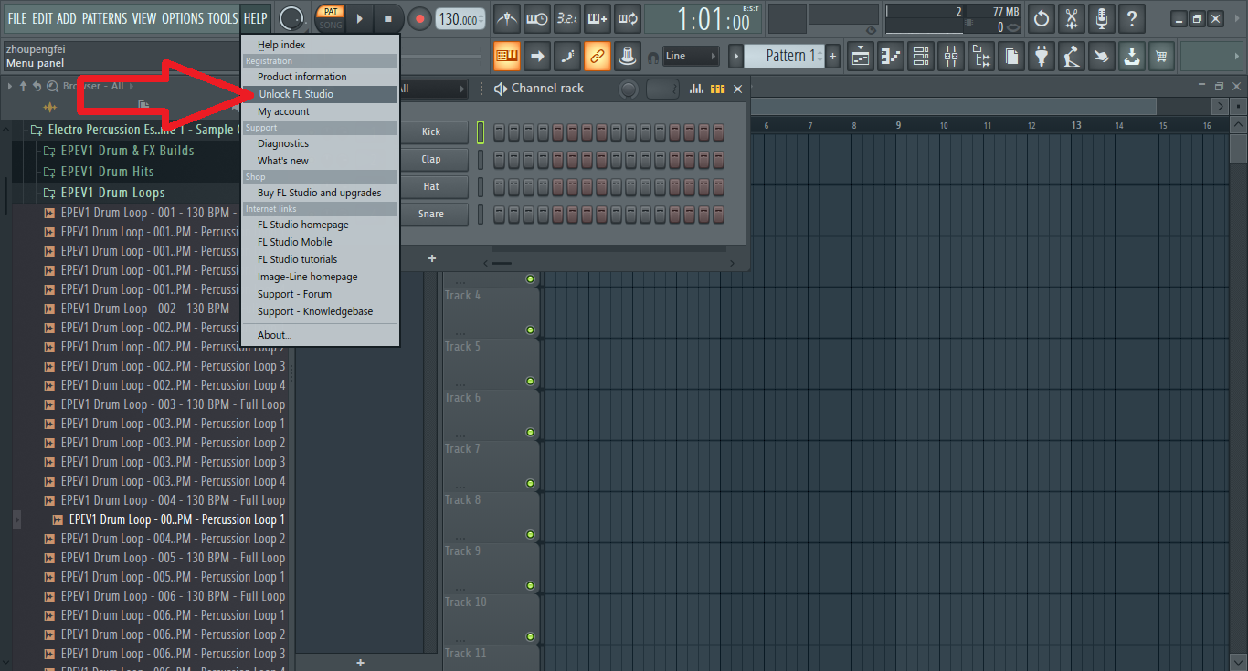1248x671 pixels.
Task: Open the OPTIONS menu
Action: coord(183,18)
